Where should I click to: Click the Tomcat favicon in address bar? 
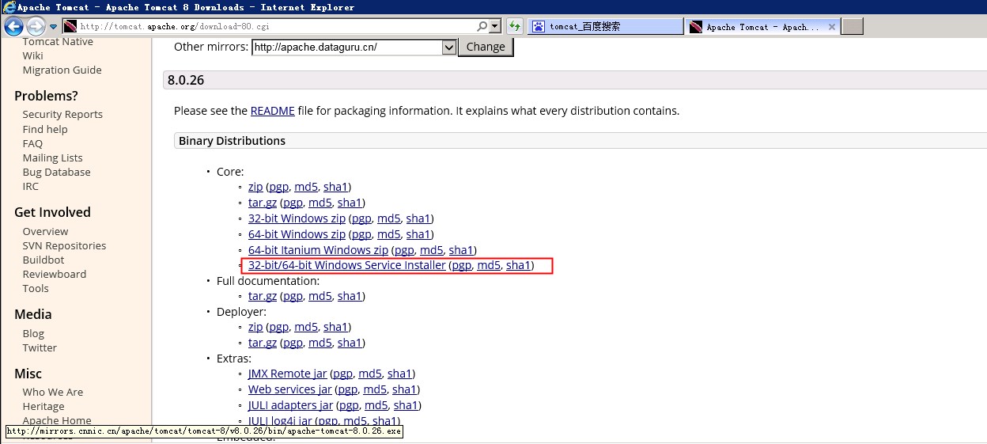click(x=70, y=27)
